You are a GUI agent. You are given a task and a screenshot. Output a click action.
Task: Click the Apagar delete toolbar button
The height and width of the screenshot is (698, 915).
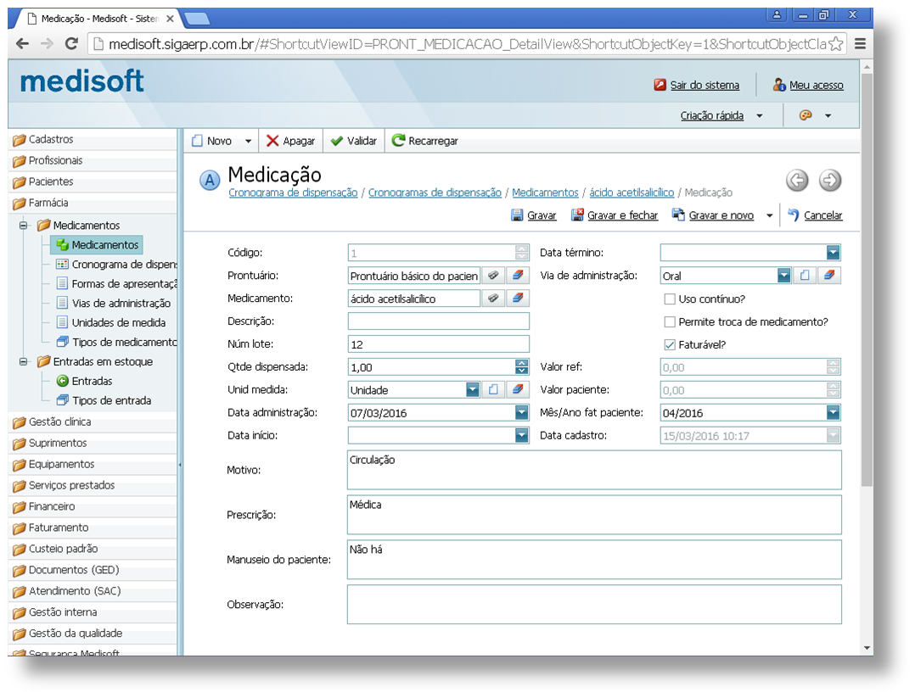pyautogui.click(x=290, y=141)
